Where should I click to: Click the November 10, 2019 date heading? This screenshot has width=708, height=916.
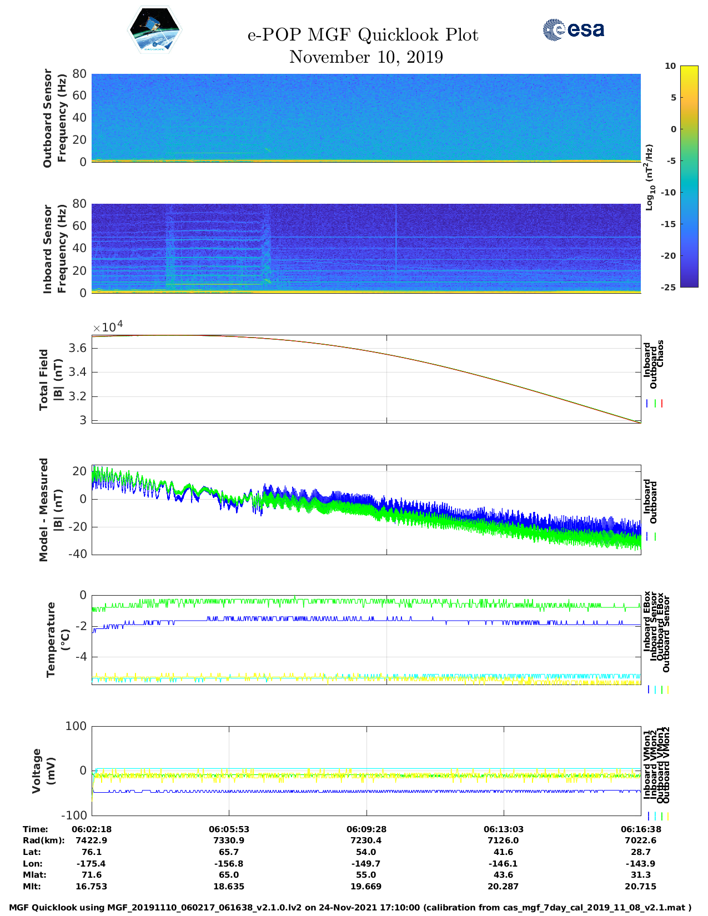[366, 57]
